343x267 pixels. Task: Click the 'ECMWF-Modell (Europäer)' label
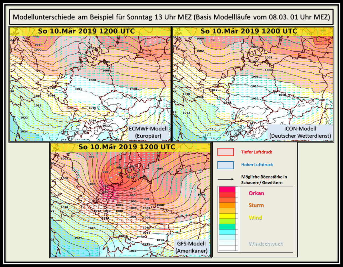pos(147,133)
